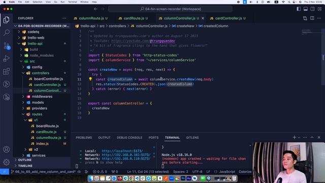Click the createNew breadcrumb item

click(185, 26)
